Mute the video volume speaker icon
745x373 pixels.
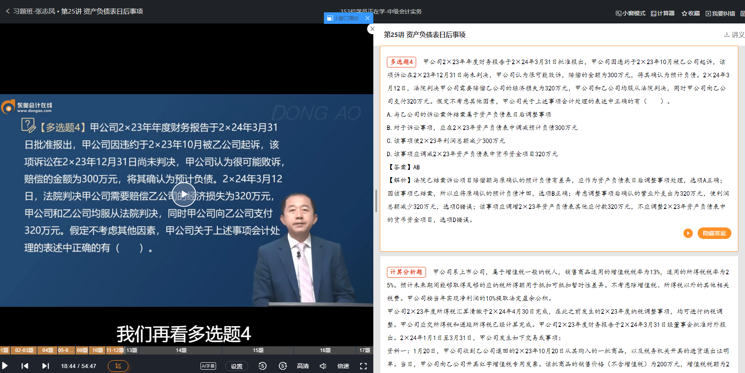click(x=323, y=366)
